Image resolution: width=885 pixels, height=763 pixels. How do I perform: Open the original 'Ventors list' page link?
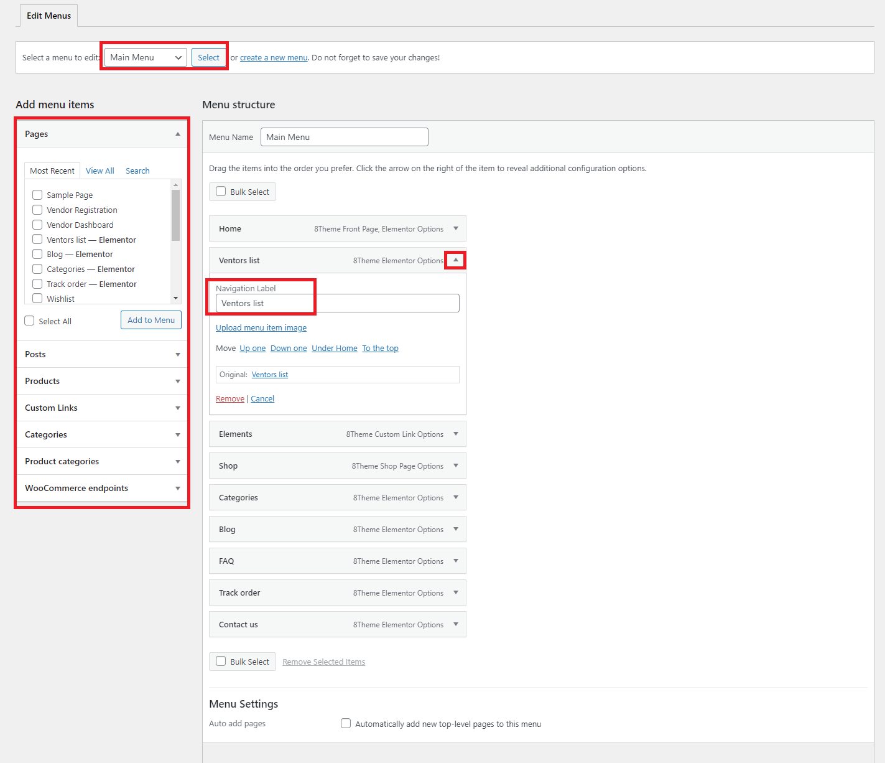[x=270, y=375]
